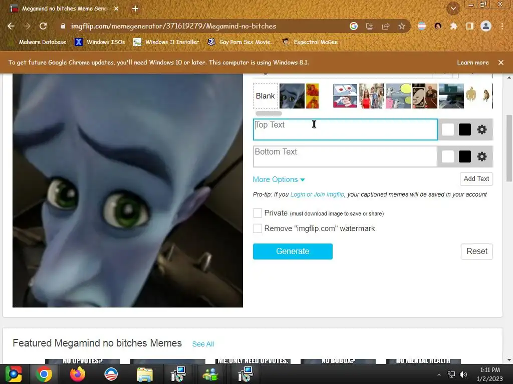Image resolution: width=513 pixels, height=384 pixels.
Task: Click the page vertical scrollbar thumb
Action: click(x=509, y=147)
